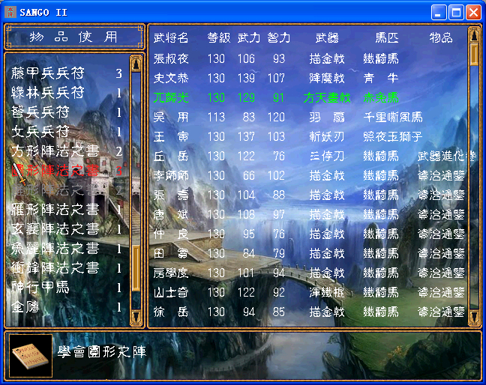Click horse 照夜玉獅子 in 王寅 row
This screenshot has height=385, width=486.
coord(393,136)
